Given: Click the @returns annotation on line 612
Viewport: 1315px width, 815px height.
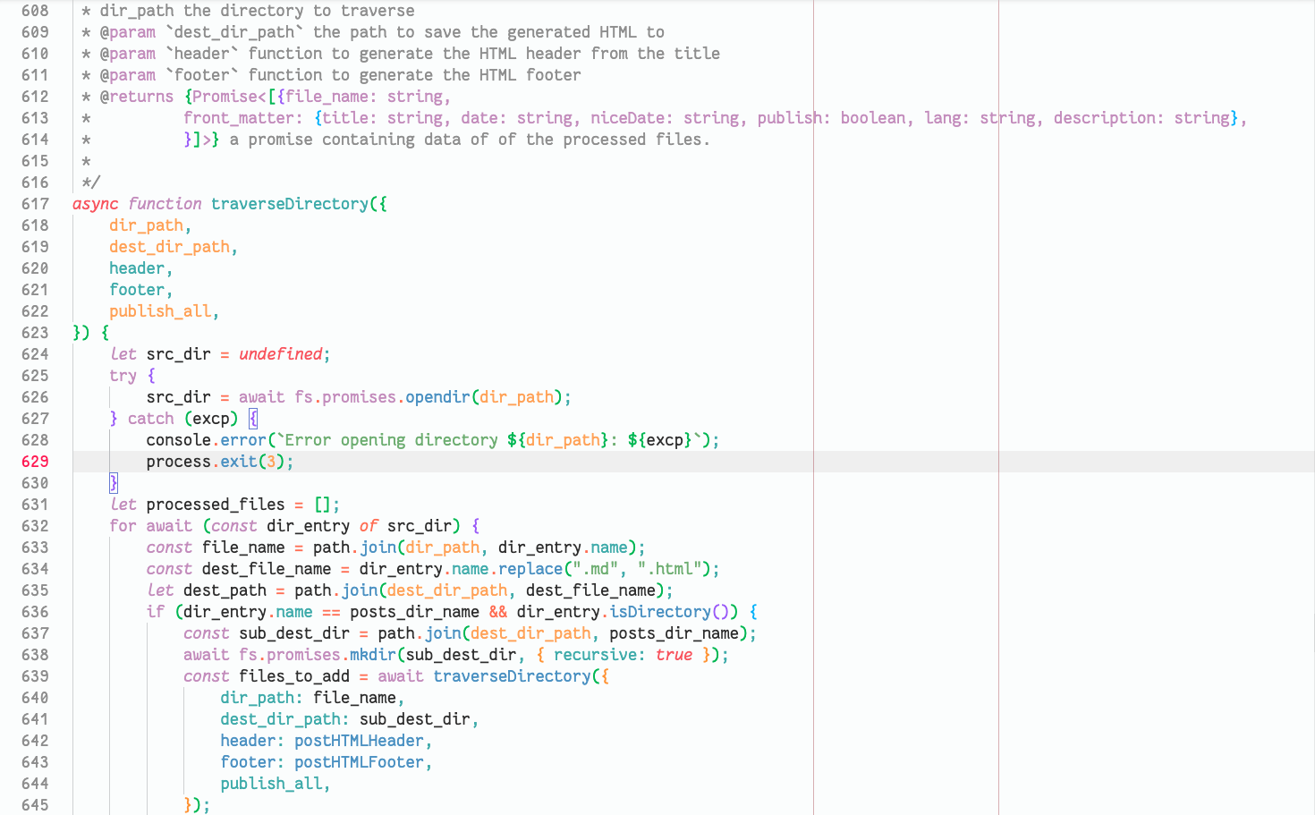Looking at the screenshot, I should (137, 96).
